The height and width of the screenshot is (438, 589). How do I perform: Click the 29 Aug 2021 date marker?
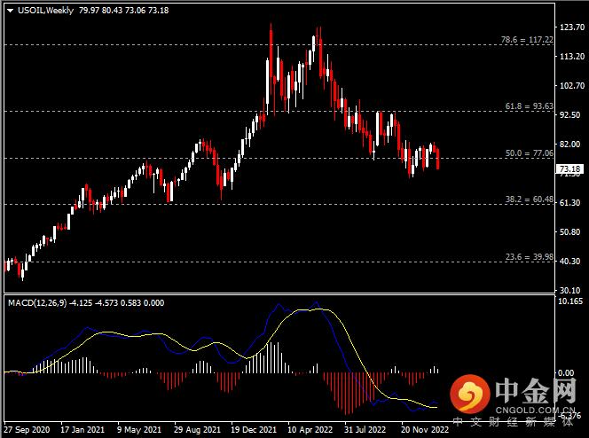click(197, 430)
